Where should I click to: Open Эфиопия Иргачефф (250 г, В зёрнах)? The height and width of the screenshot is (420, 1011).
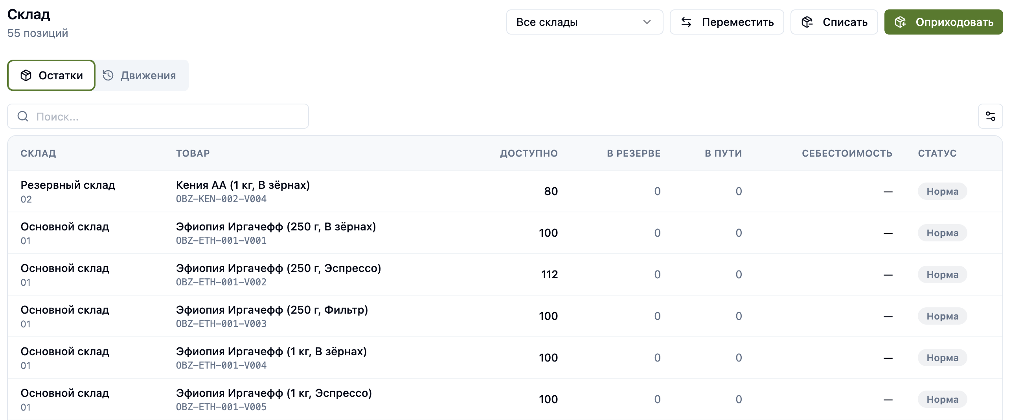(x=276, y=226)
